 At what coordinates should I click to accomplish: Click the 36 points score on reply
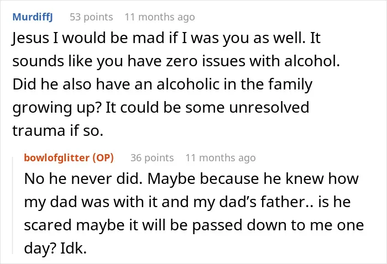tap(152, 158)
